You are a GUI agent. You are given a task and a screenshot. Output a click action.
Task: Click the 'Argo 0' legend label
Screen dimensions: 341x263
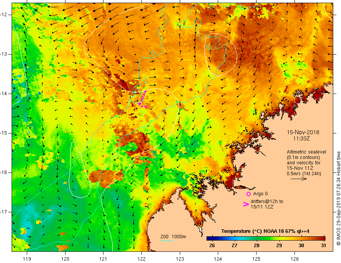pyautogui.click(x=260, y=194)
